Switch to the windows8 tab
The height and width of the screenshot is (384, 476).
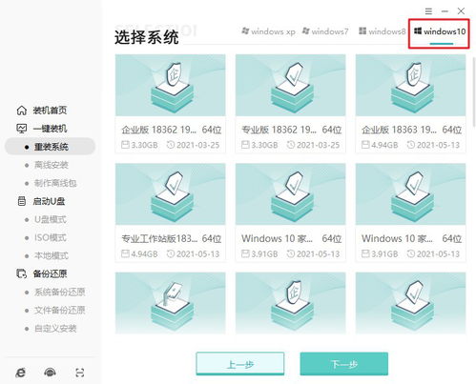pyautogui.click(x=382, y=31)
